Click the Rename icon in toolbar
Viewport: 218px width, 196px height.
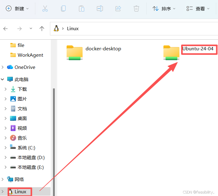100,9
